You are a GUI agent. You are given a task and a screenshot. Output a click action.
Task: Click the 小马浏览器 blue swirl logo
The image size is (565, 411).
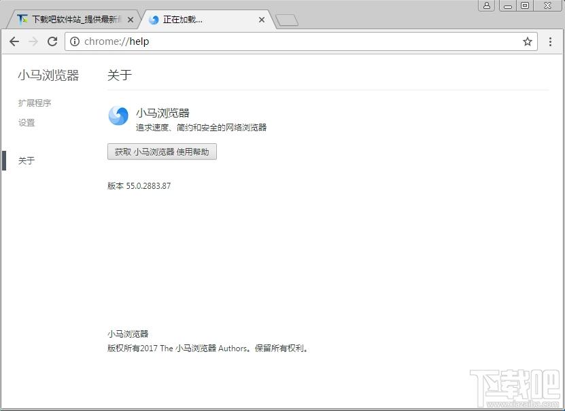pos(118,116)
